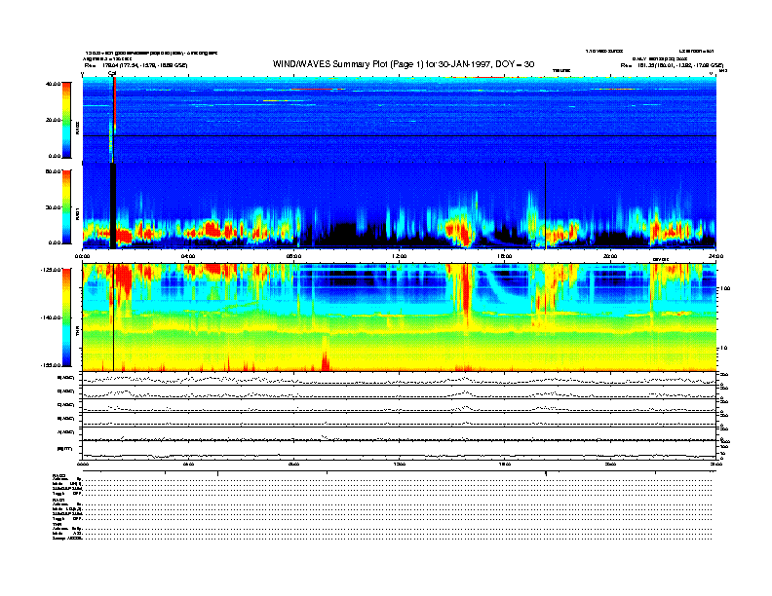Click the 10 frequency label on the TNR right axis

724,348
